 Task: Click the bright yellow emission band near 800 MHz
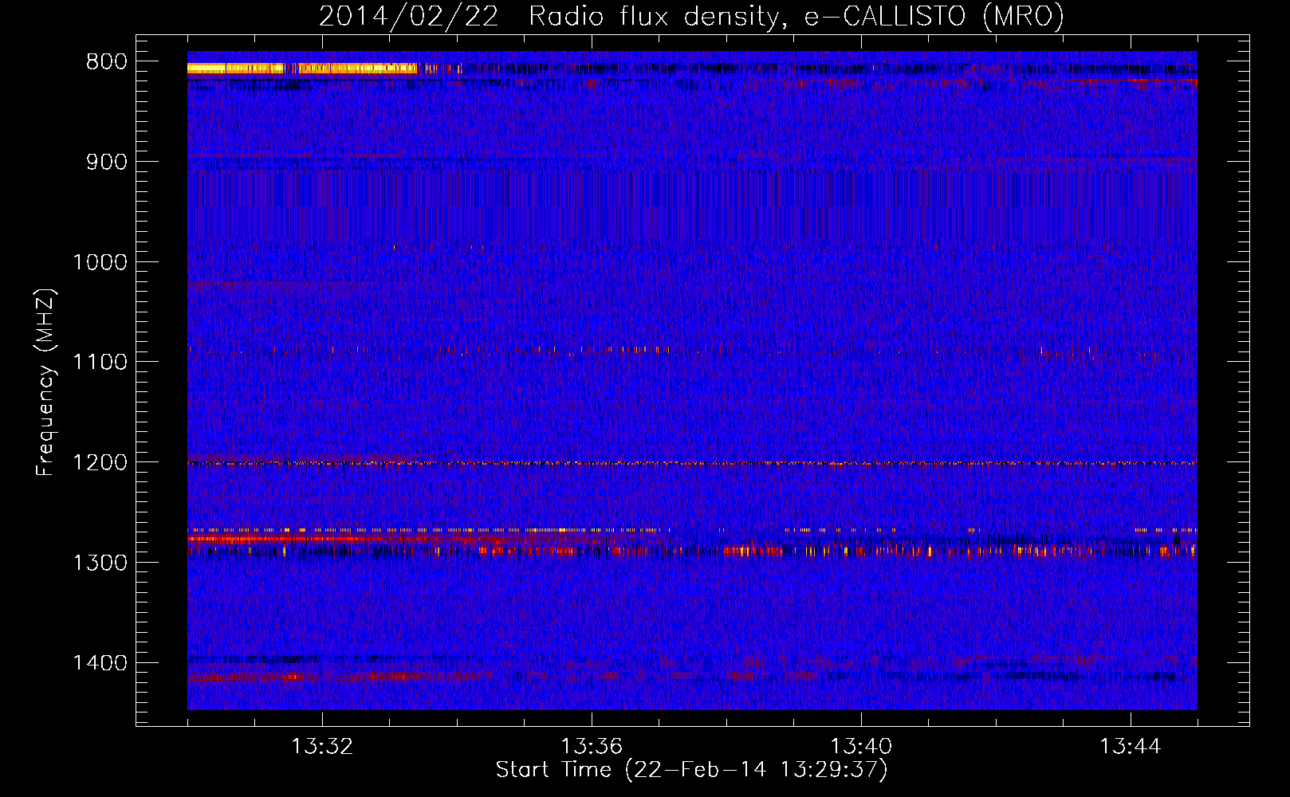303,69
